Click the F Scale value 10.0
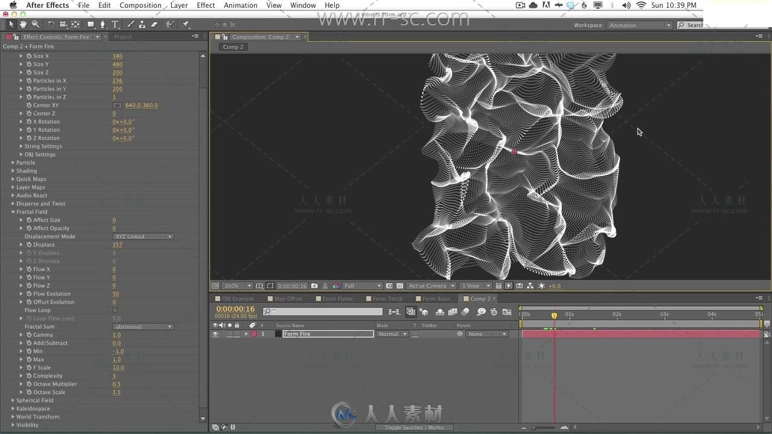This screenshot has height=434, width=772. pyautogui.click(x=118, y=368)
